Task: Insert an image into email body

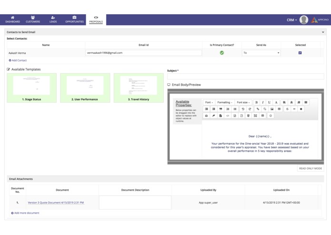Action: pos(272,109)
